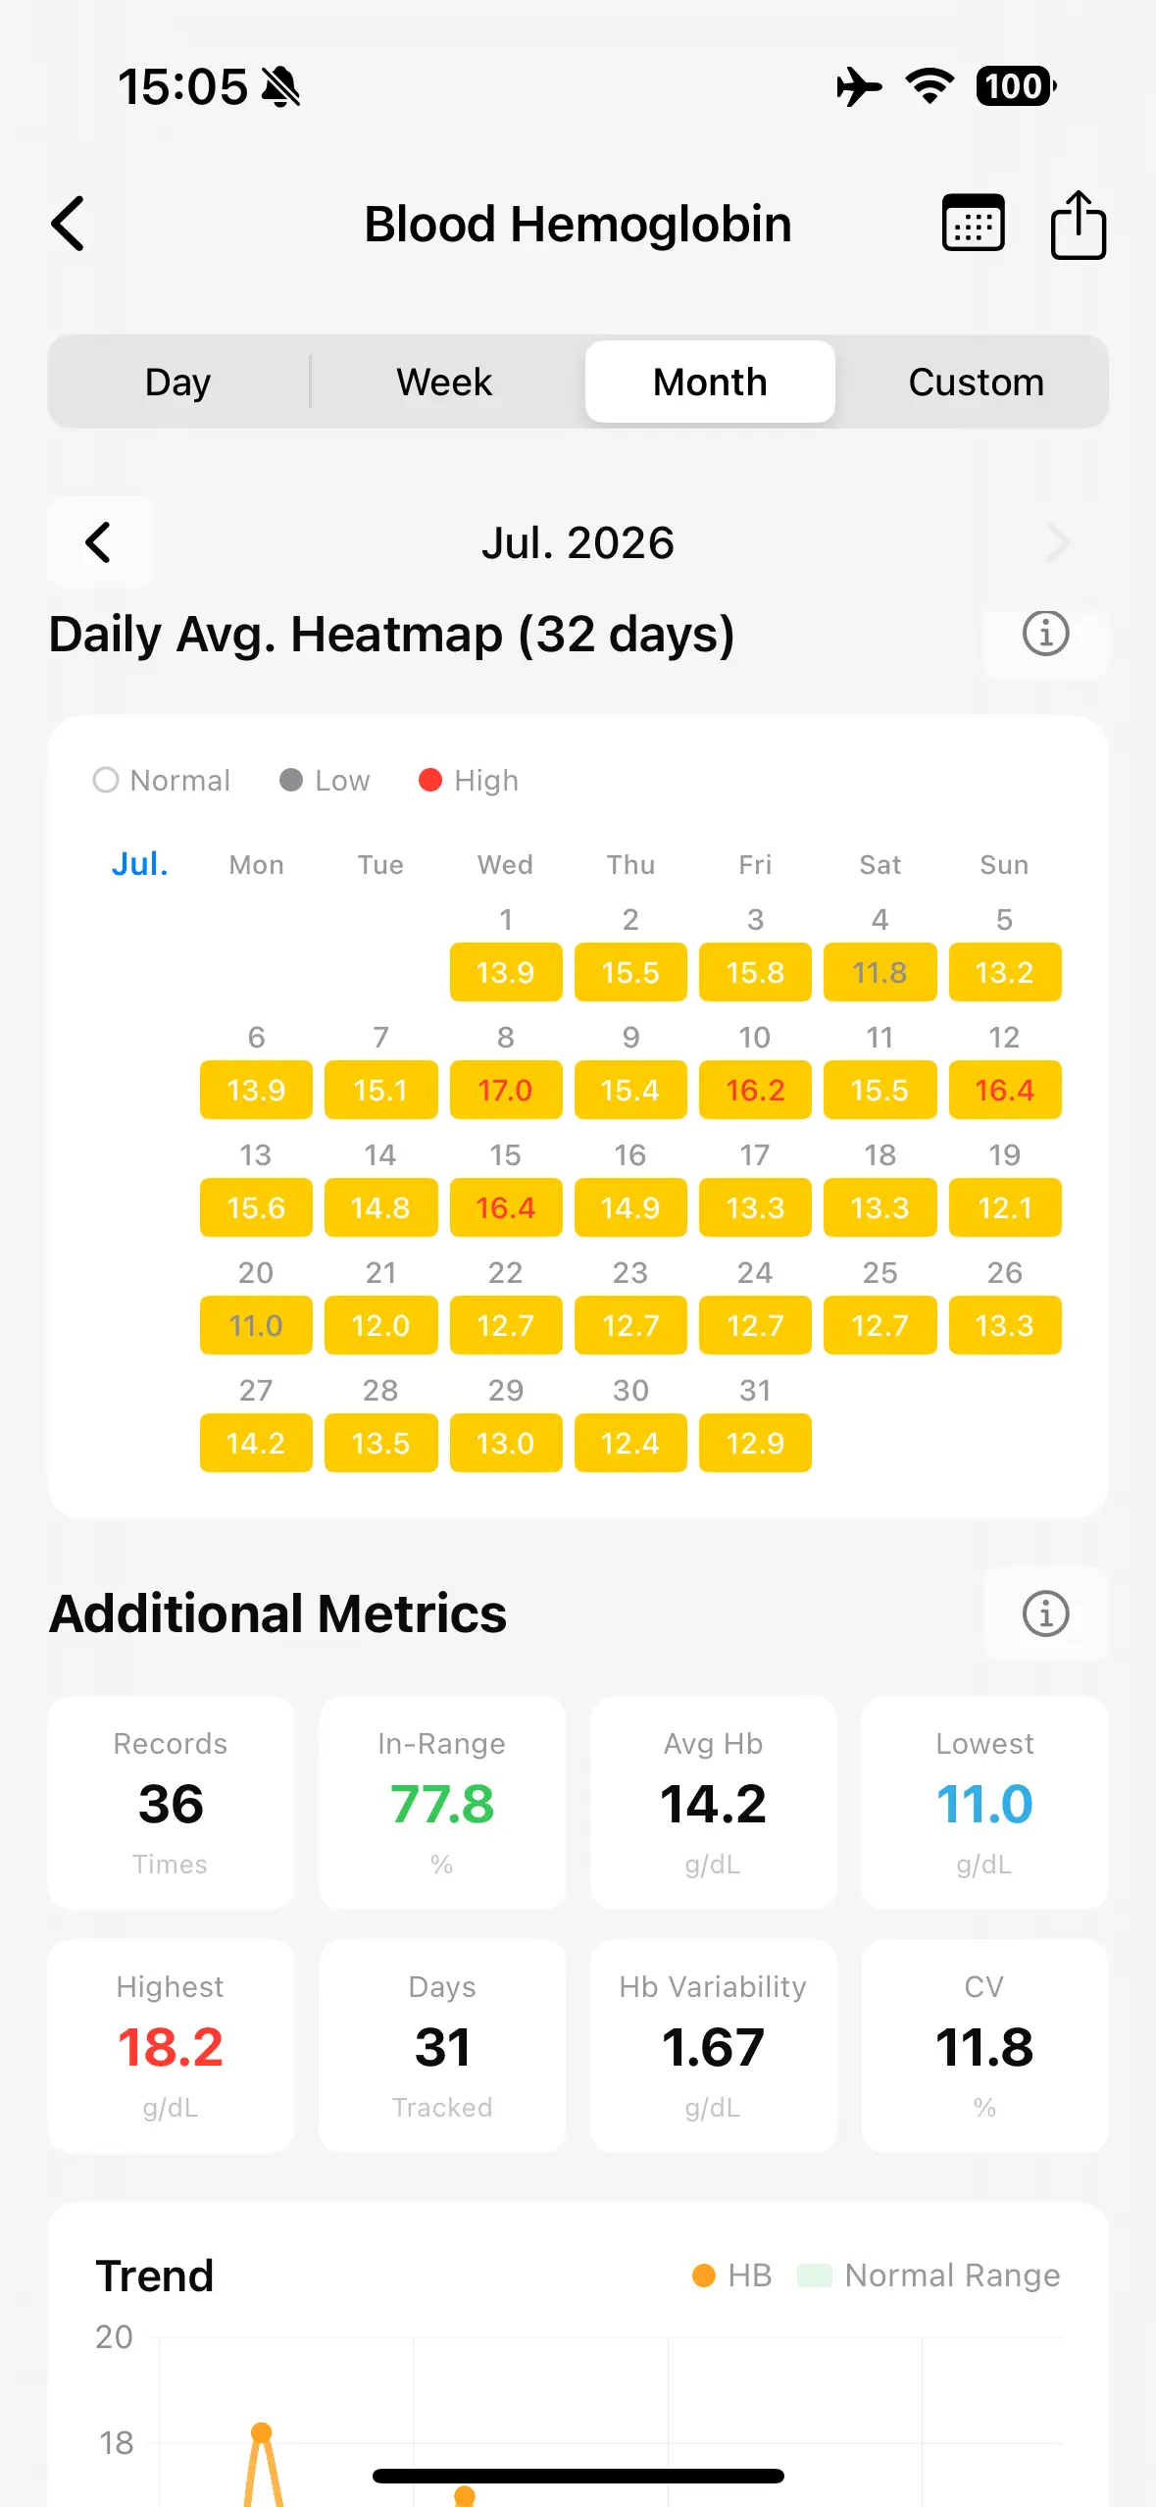
Task: Go to previous month before Jul. 2026
Action: click(x=99, y=542)
